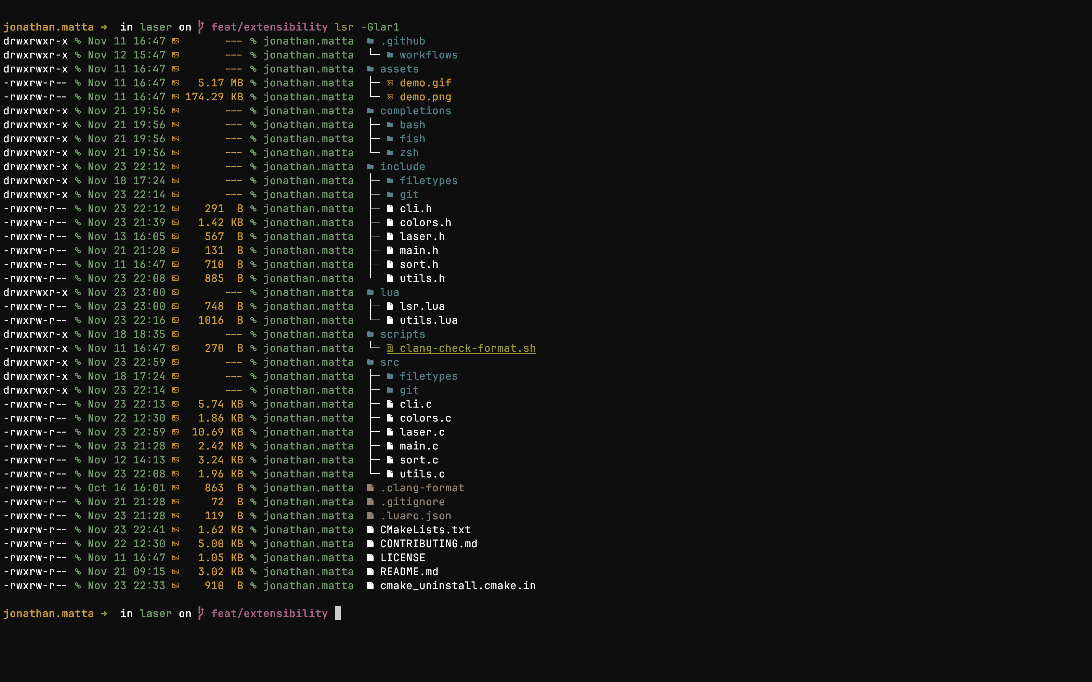
Task: Click the image icon next to demo.png
Action: [x=390, y=97]
